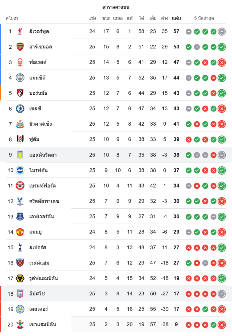This screenshot has height=336, width=232.
Task: Open the แมนยู team name link
Action: pos(35,232)
